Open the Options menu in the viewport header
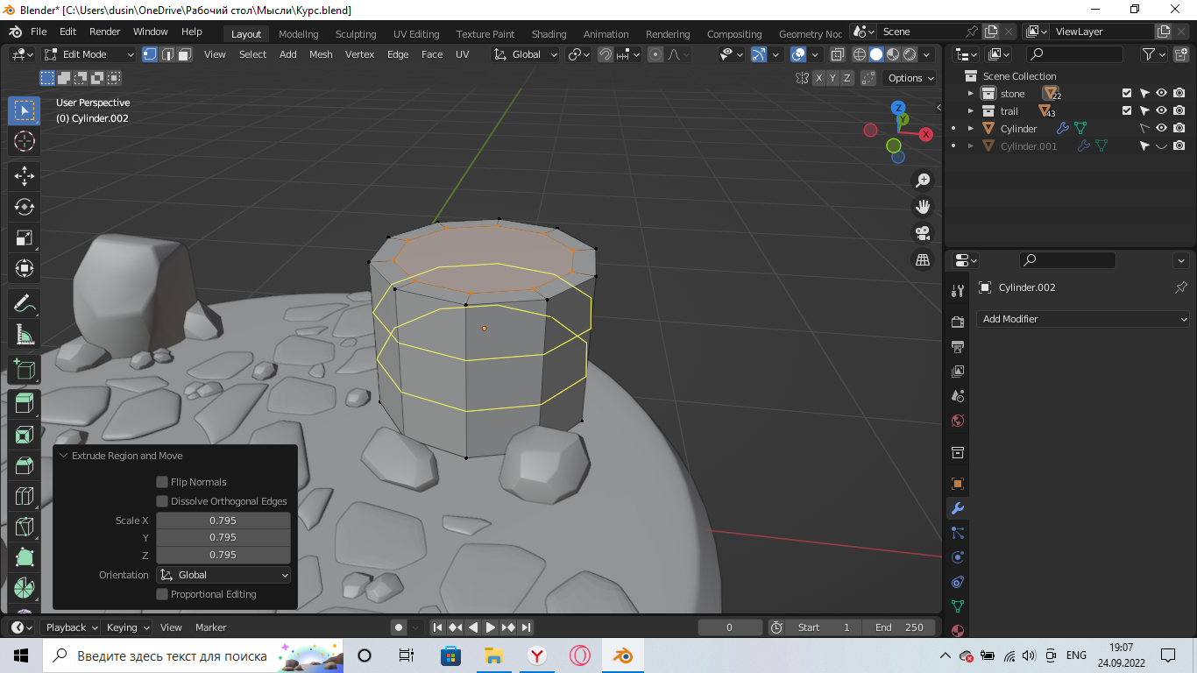 click(x=909, y=77)
